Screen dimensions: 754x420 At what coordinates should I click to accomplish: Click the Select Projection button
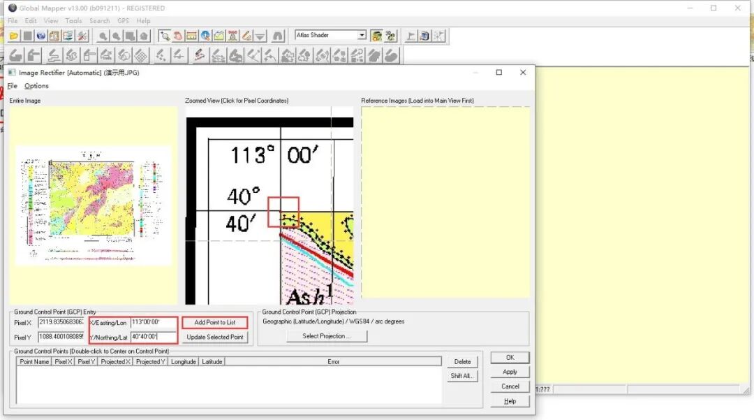point(327,336)
